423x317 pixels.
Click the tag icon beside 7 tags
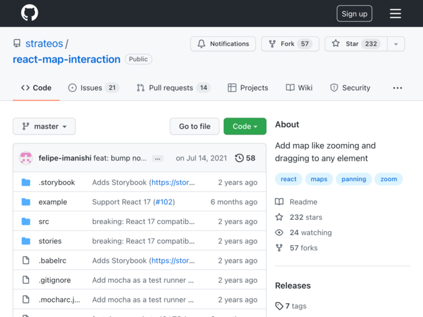click(279, 306)
